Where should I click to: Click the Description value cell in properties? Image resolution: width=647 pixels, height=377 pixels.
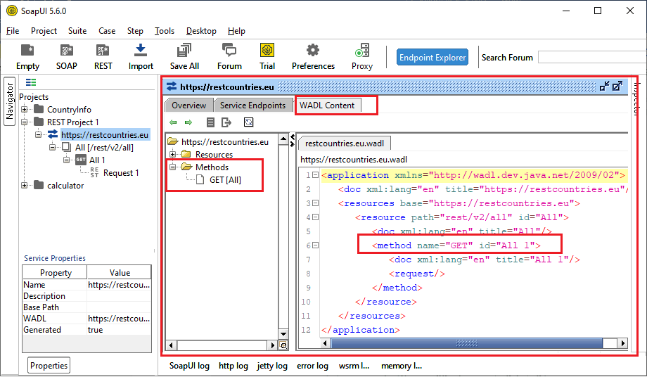point(119,296)
